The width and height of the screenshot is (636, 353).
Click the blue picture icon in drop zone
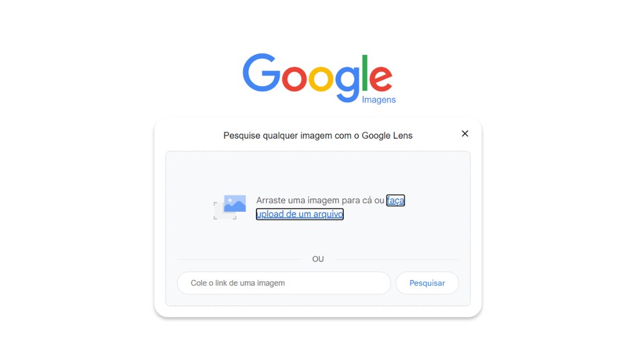[235, 204]
